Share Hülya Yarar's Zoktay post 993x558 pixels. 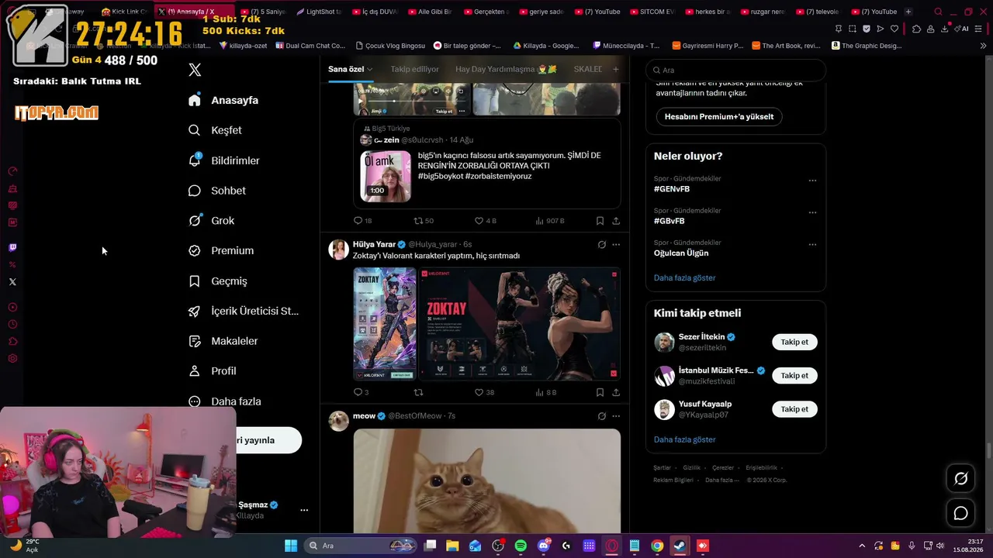pos(616,392)
